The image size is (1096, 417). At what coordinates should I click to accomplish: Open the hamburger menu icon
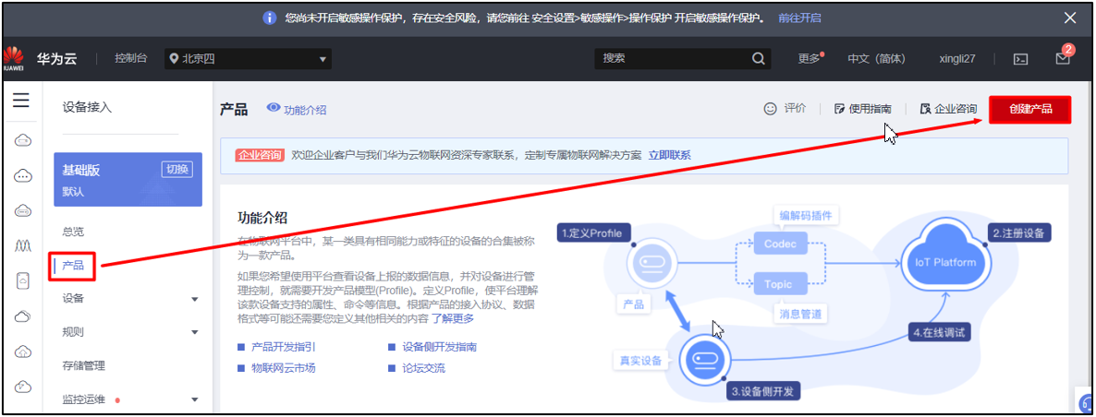click(x=21, y=101)
